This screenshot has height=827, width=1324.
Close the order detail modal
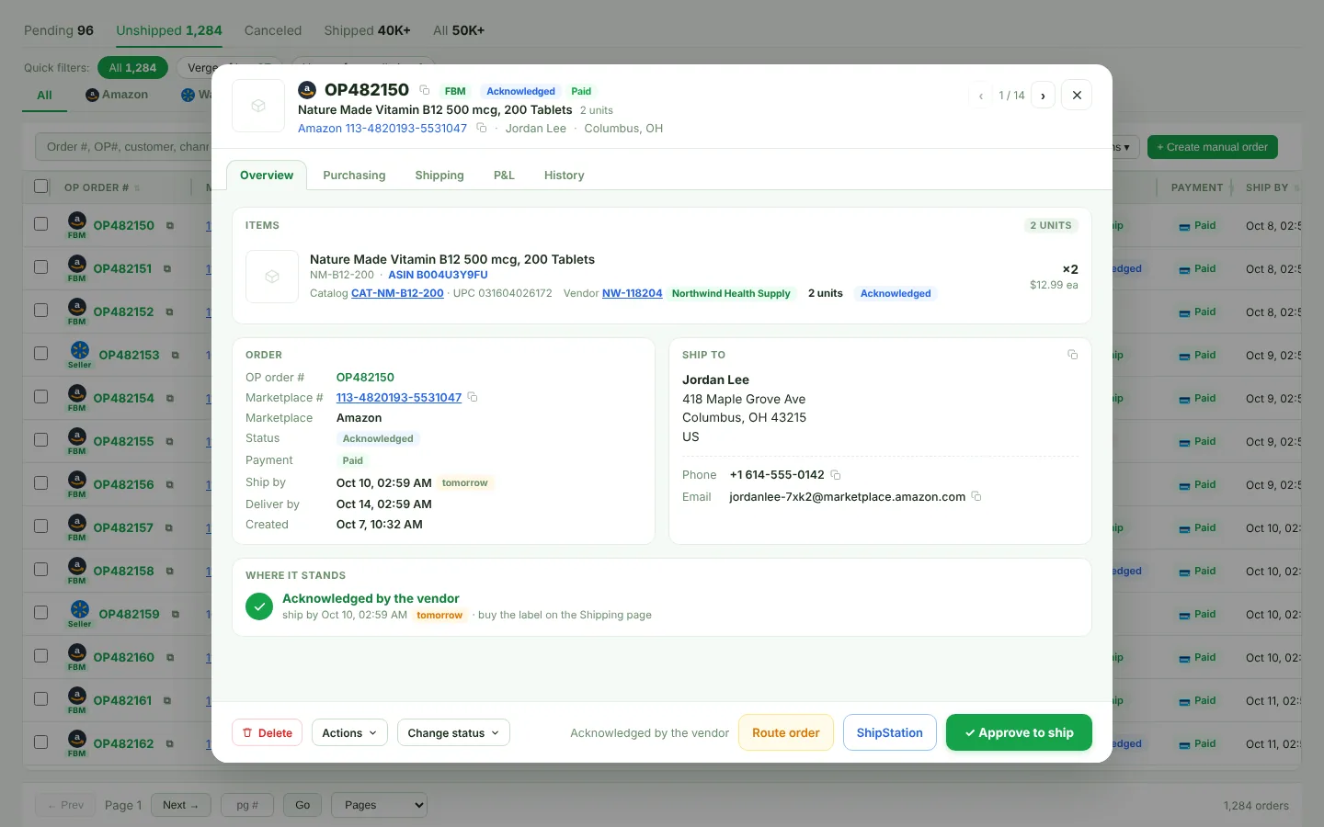coord(1077,95)
